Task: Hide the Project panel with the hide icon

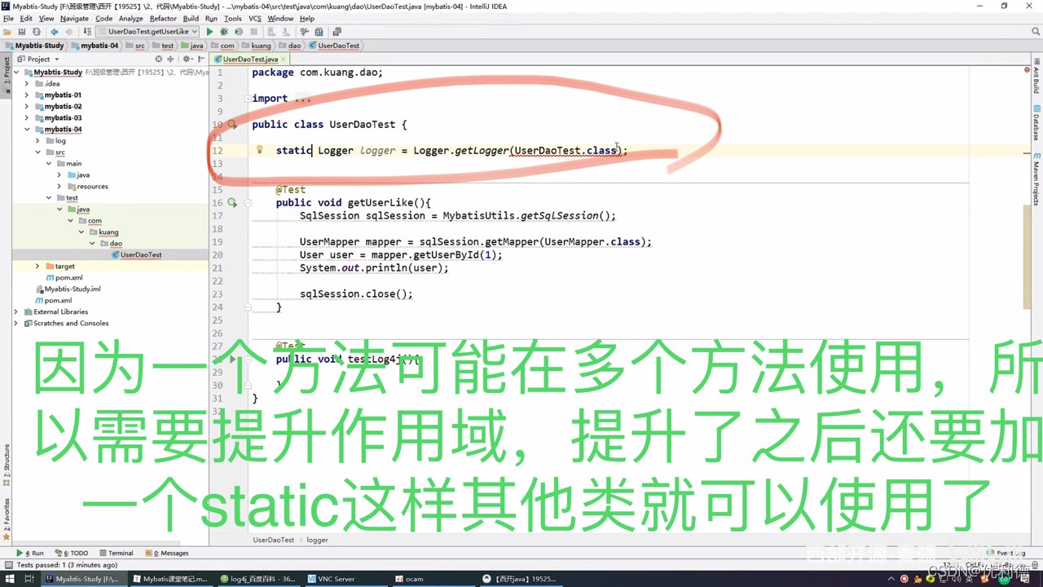Action: (200, 60)
